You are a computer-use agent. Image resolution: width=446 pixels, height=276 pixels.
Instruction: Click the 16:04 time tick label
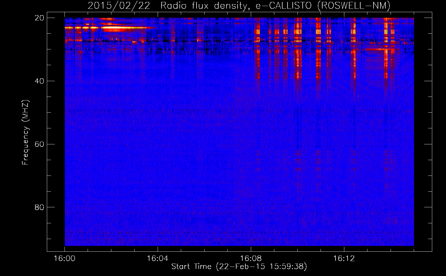[x=158, y=259]
